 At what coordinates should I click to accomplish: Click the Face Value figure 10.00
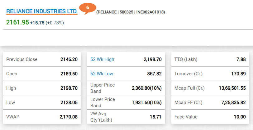[x=240, y=117]
